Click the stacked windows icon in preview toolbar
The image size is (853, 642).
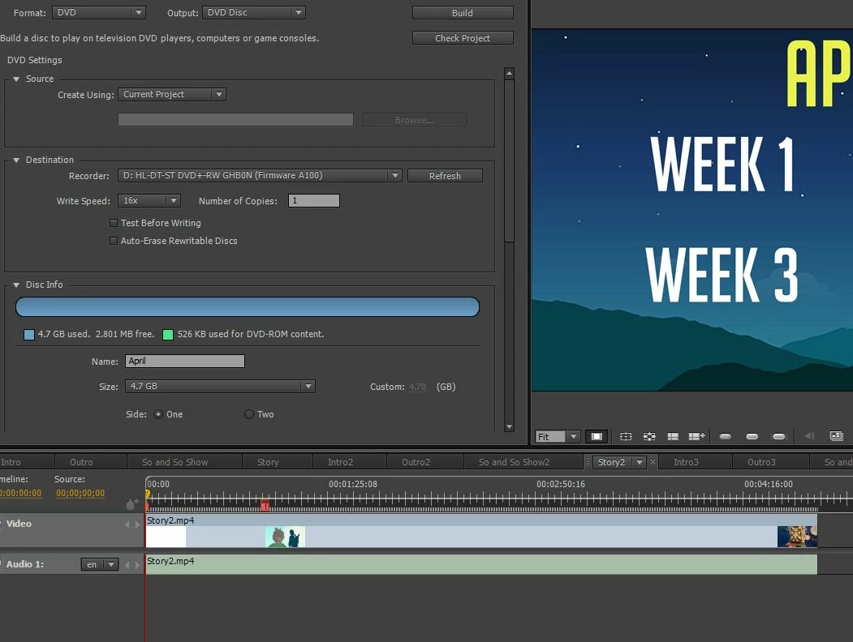click(x=836, y=435)
